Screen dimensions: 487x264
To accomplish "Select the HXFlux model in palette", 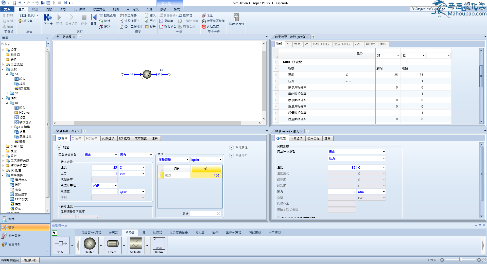I will pyautogui.click(x=159, y=245).
